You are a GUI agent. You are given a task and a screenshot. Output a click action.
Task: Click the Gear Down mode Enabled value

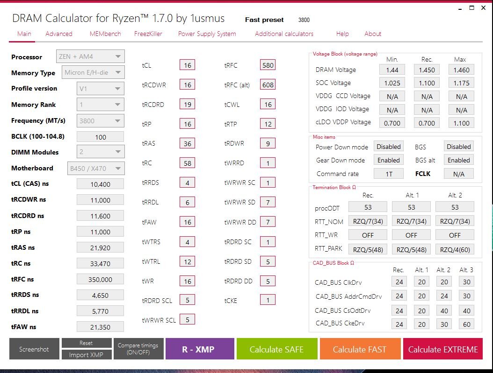[389, 160]
